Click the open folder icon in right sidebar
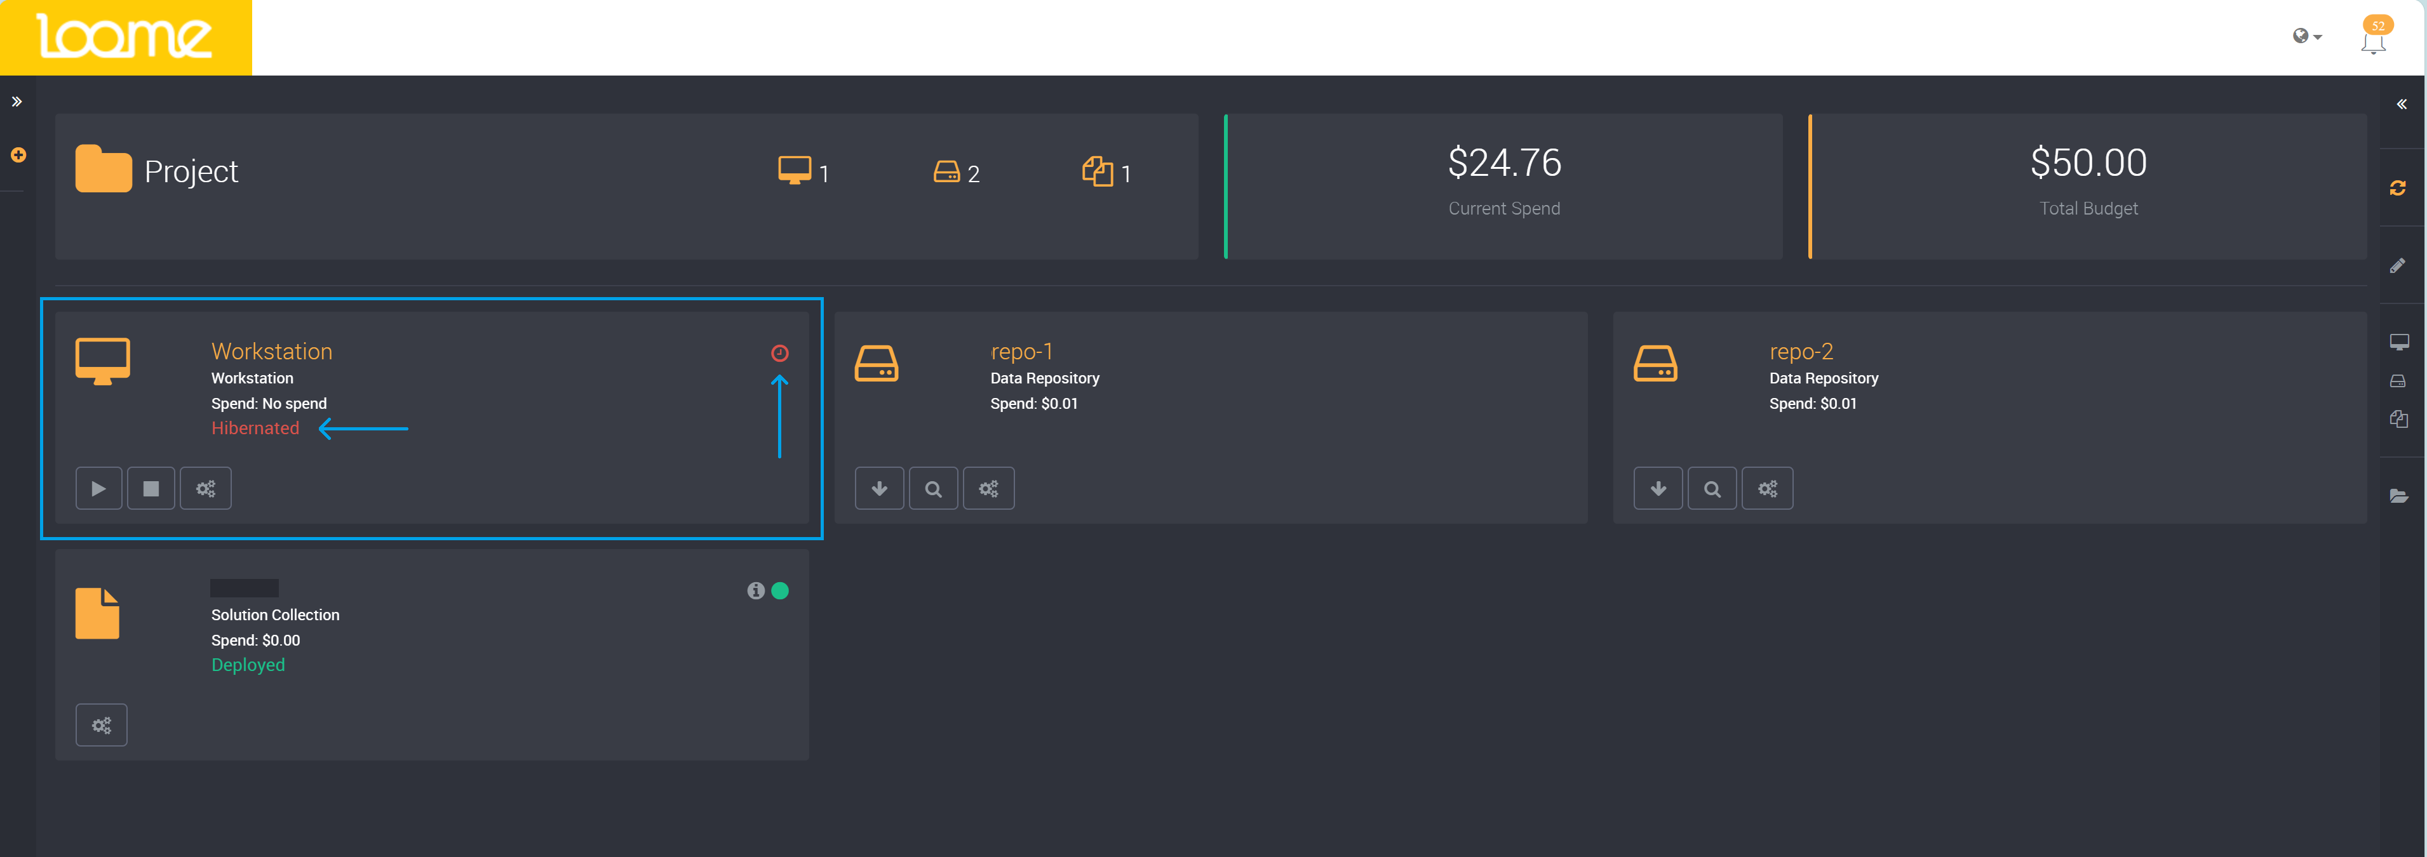The width and height of the screenshot is (2427, 857). 2399,496
